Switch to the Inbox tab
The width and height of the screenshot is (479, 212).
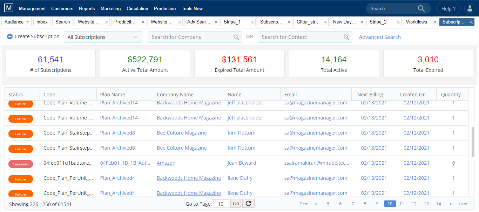(x=42, y=22)
